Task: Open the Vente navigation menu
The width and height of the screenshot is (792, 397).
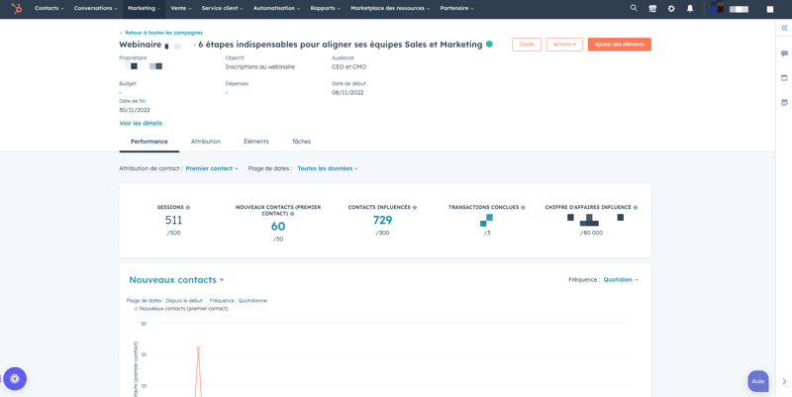Action: (181, 9)
